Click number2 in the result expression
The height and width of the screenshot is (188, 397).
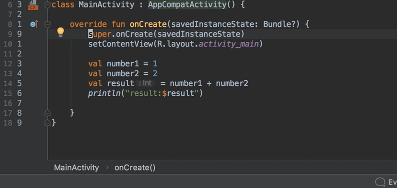point(232,83)
